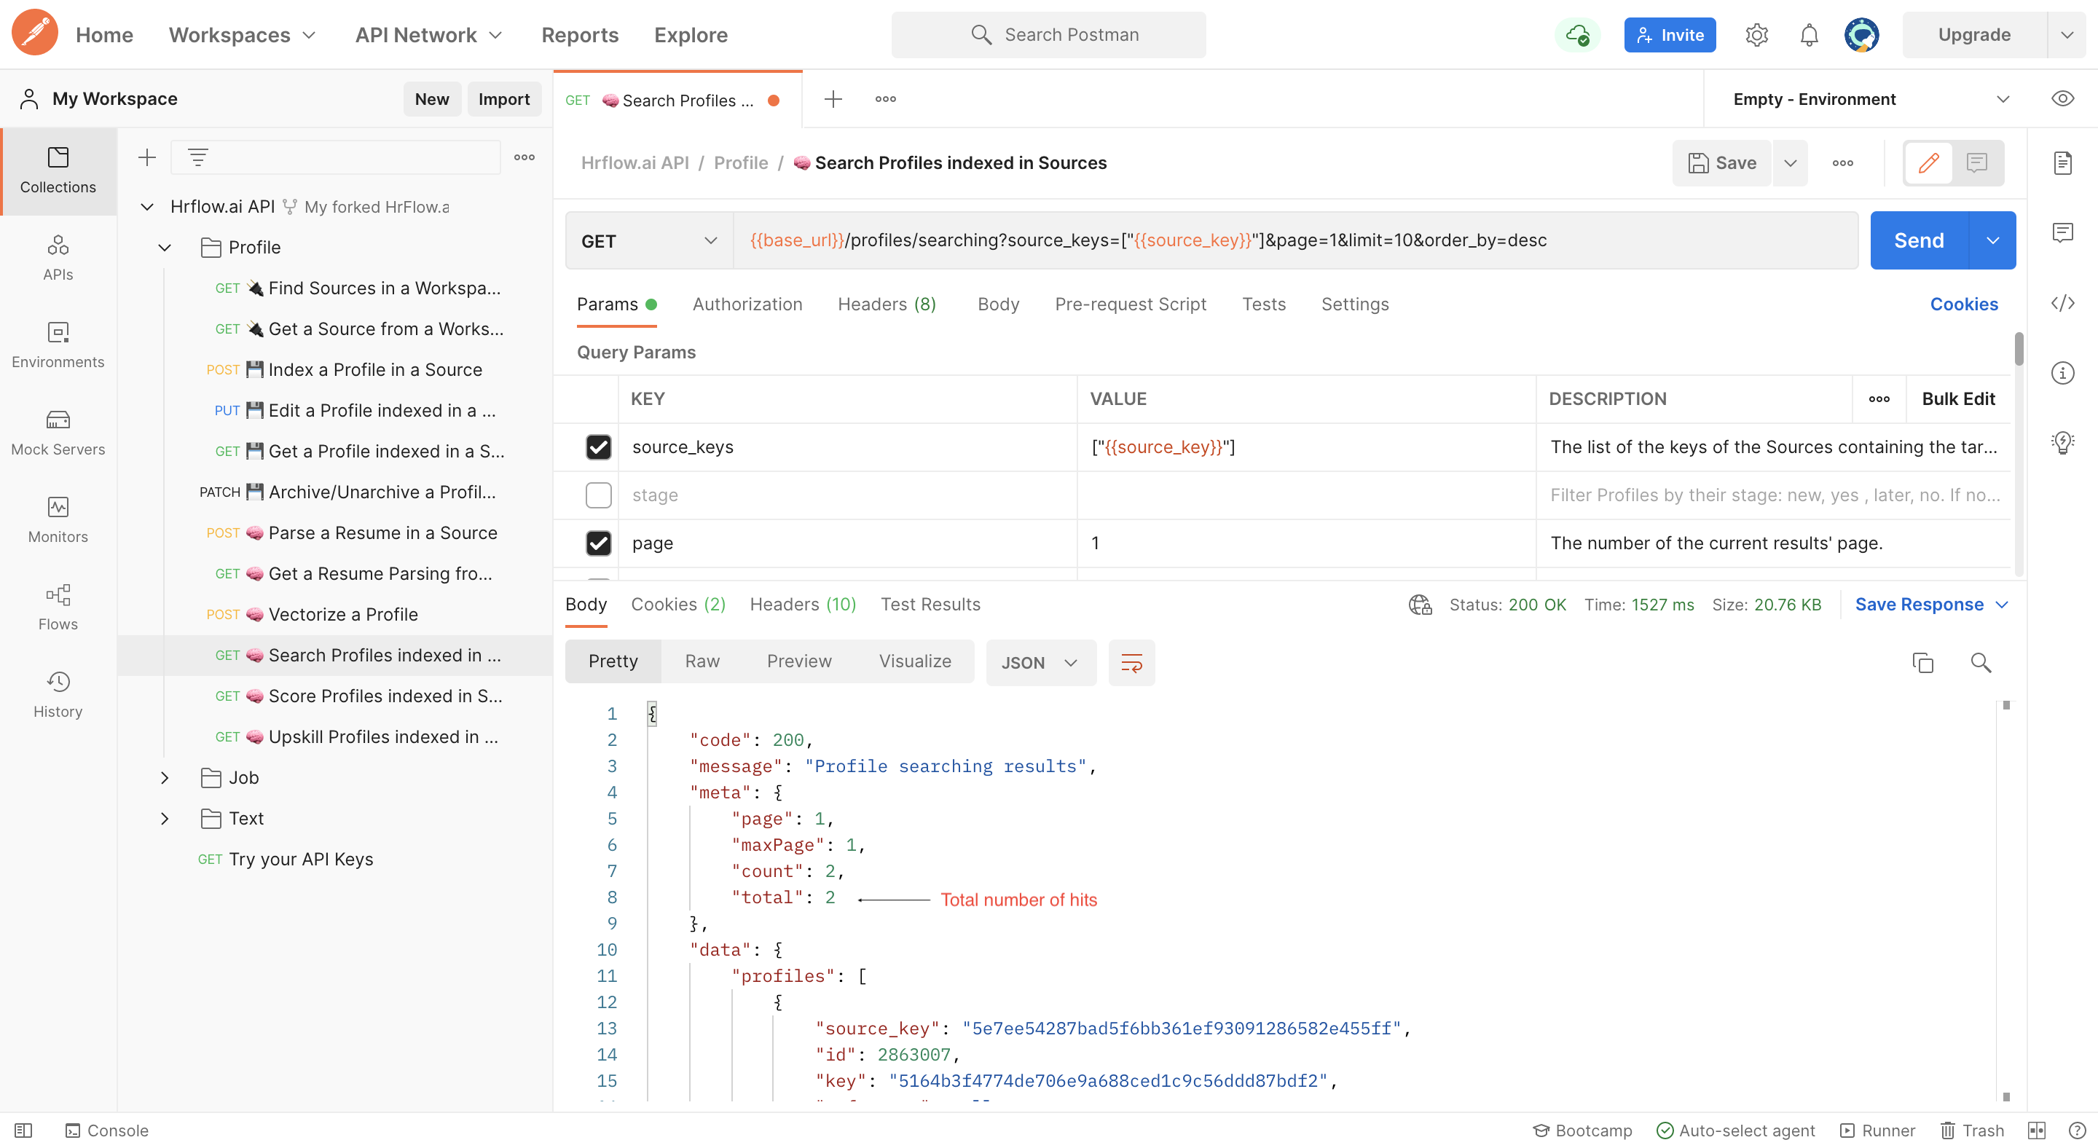Switch to comment mode icon
Image resolution: width=2098 pixels, height=1148 pixels.
click(x=1976, y=163)
